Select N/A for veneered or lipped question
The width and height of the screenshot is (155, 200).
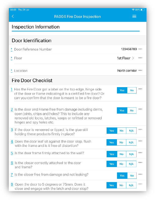coord(131,131)
